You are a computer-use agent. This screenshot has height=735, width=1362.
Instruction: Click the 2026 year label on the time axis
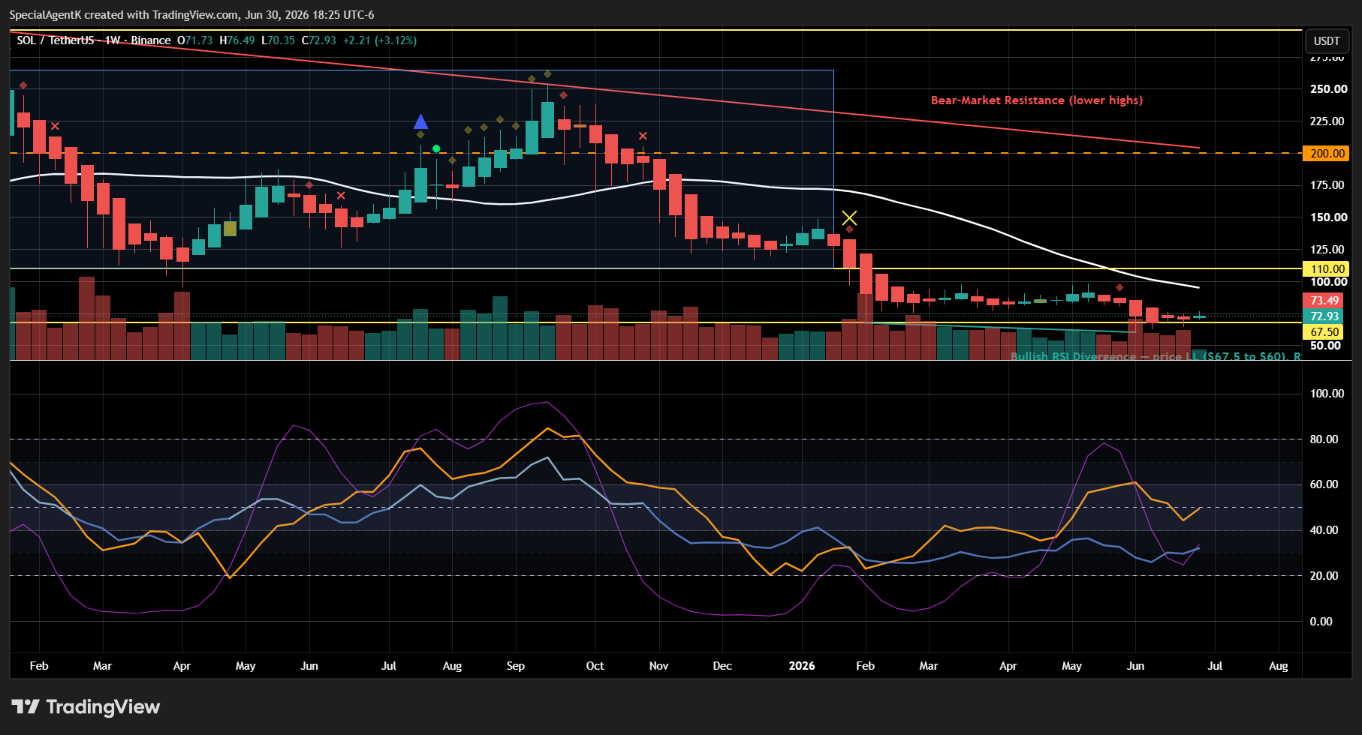tap(802, 666)
